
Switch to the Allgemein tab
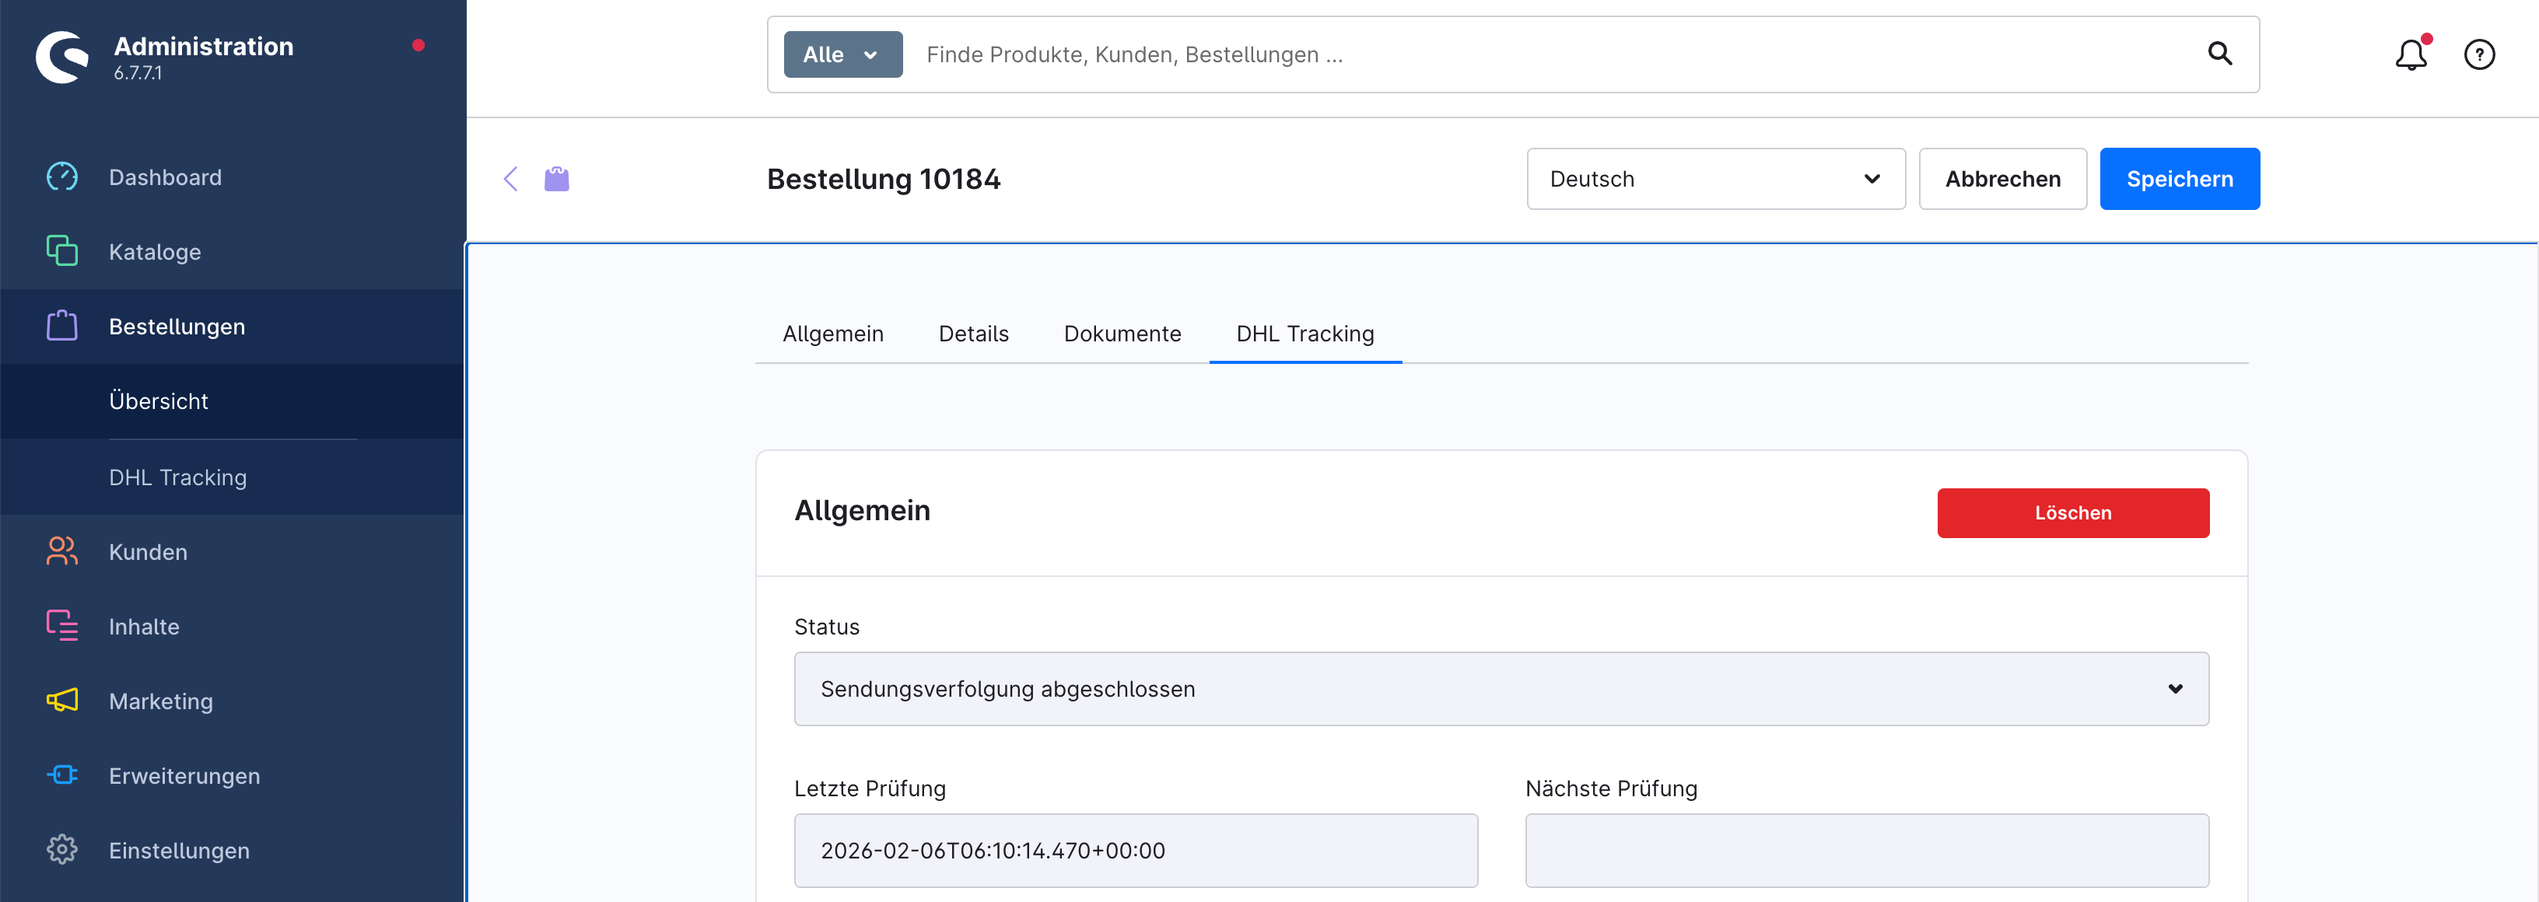[833, 334]
